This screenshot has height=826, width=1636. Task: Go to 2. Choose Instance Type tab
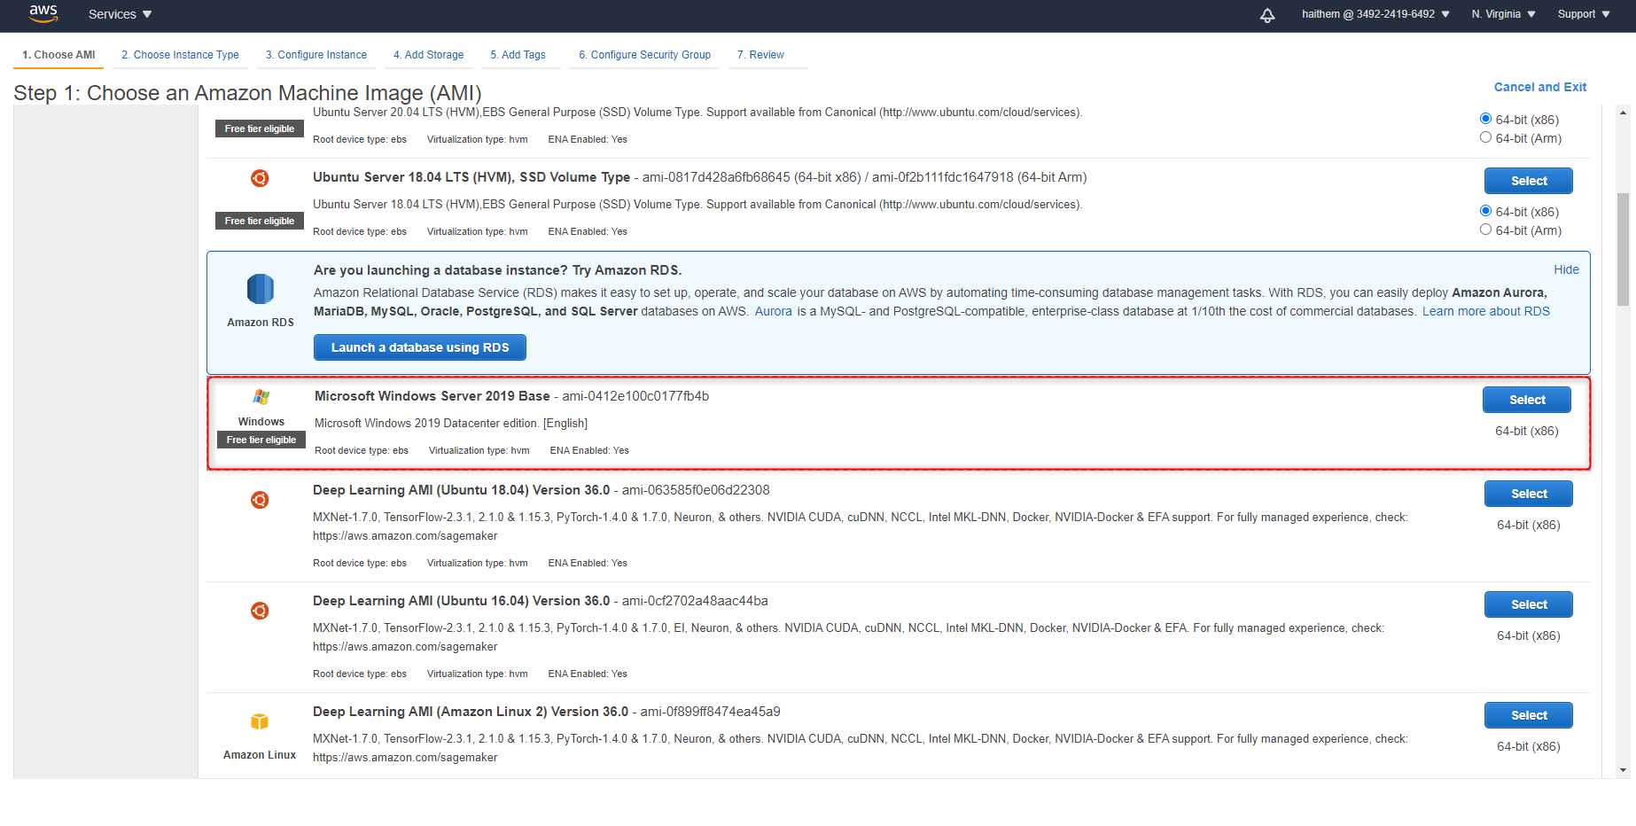point(180,55)
